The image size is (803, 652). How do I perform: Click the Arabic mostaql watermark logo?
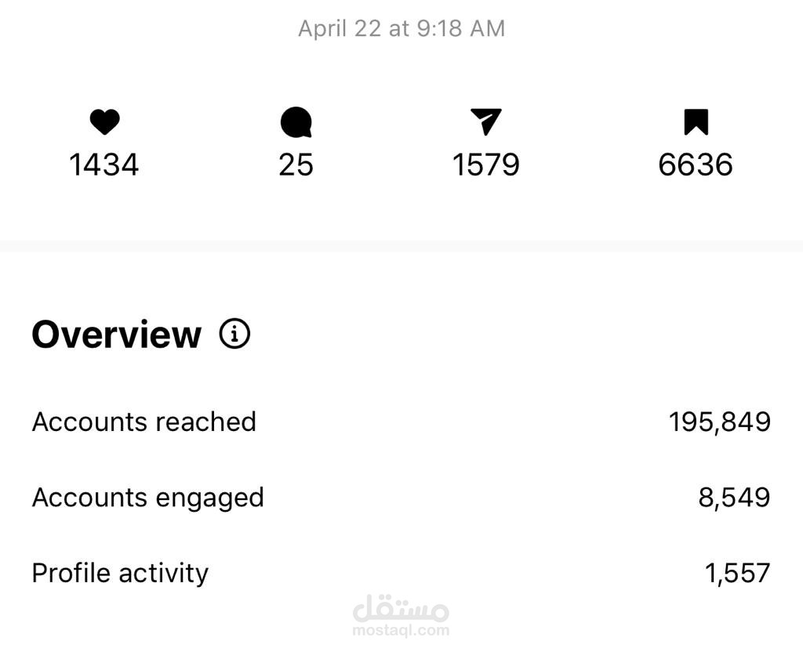coord(401,607)
